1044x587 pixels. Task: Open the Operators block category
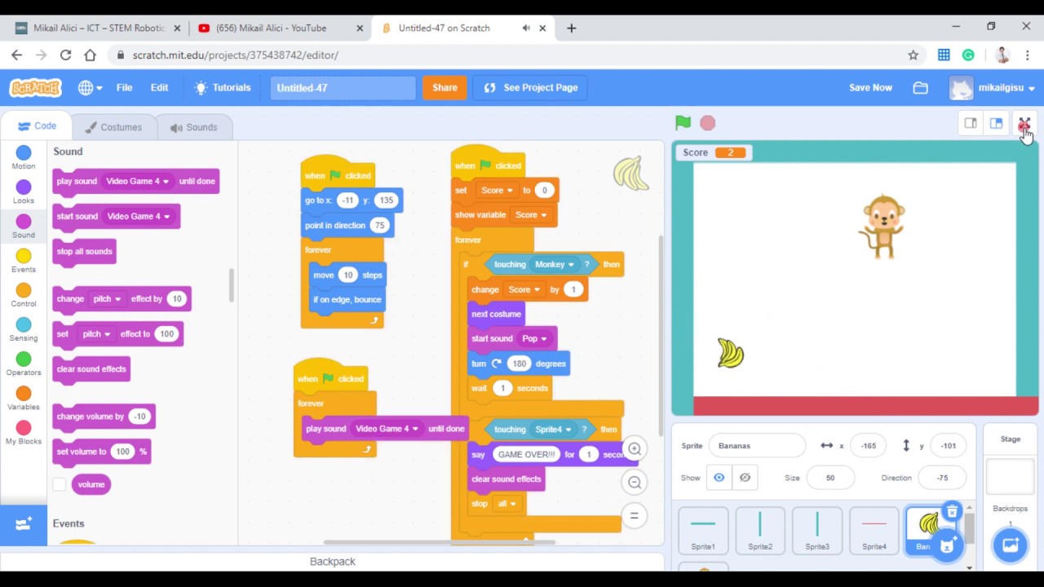[24, 364]
